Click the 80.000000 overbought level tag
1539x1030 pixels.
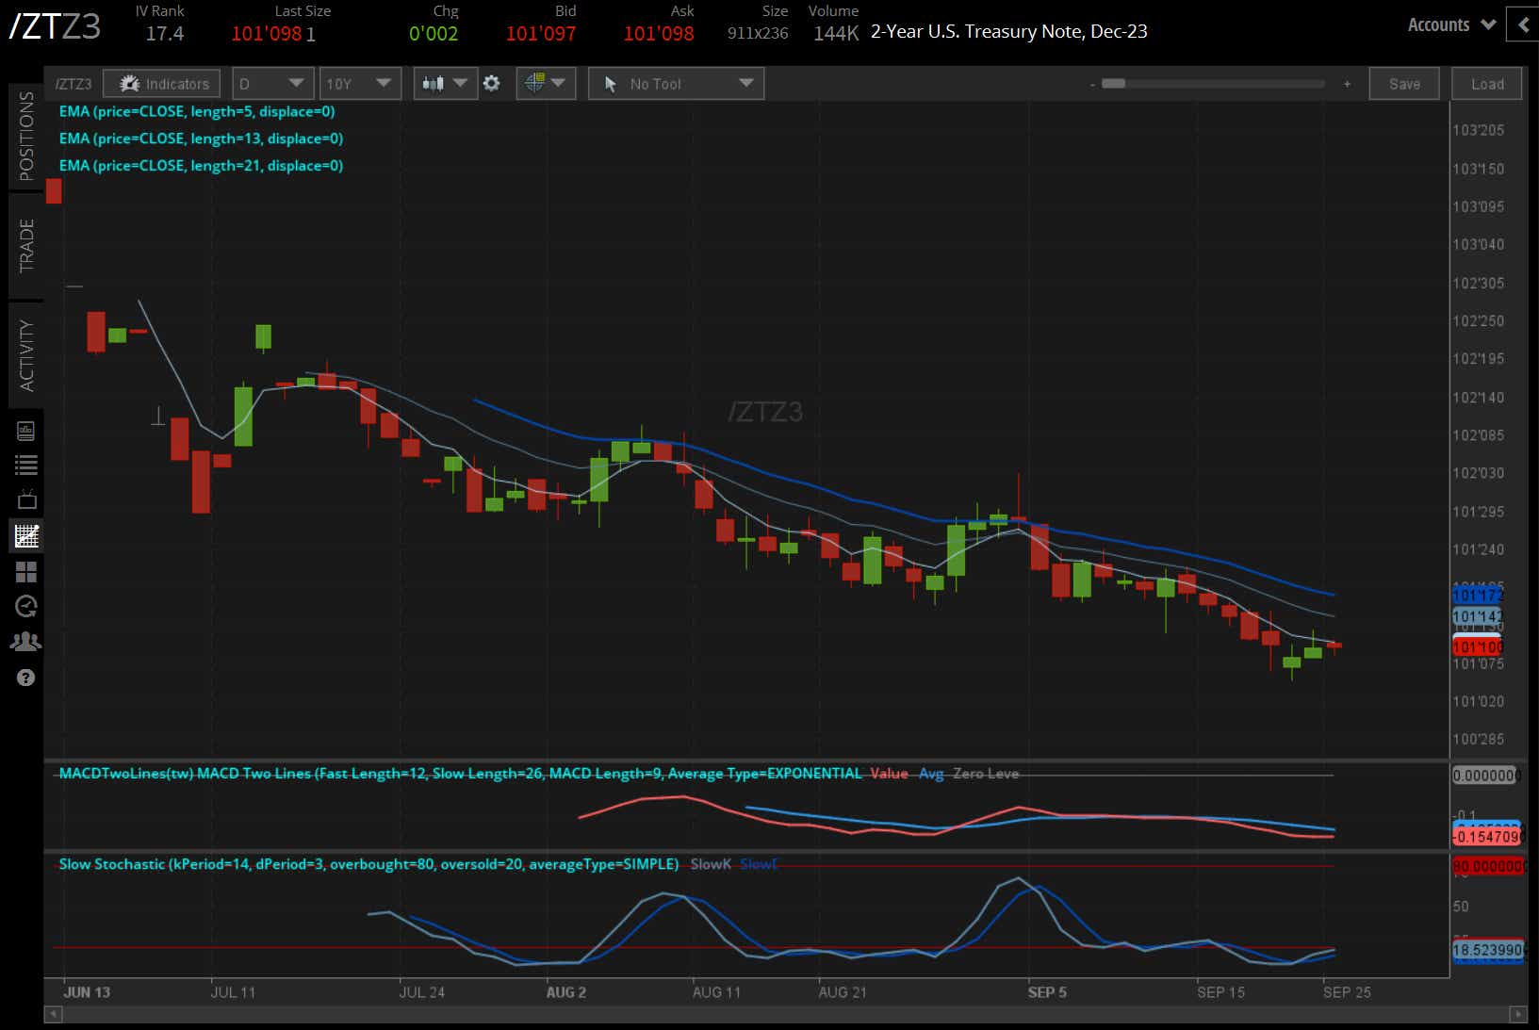(x=1488, y=866)
